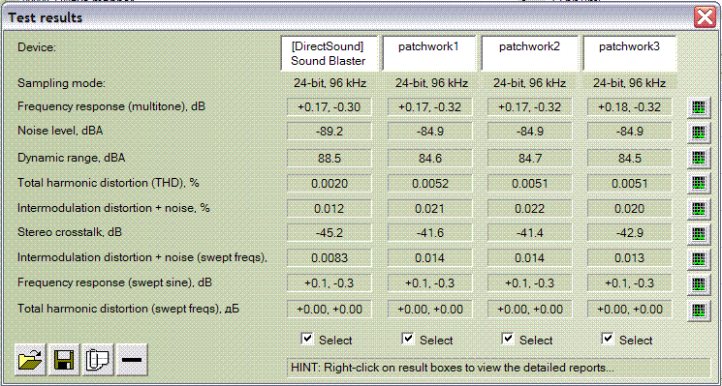
Task: Click patchwork3 dynamic range 84.5
Action: (x=629, y=158)
